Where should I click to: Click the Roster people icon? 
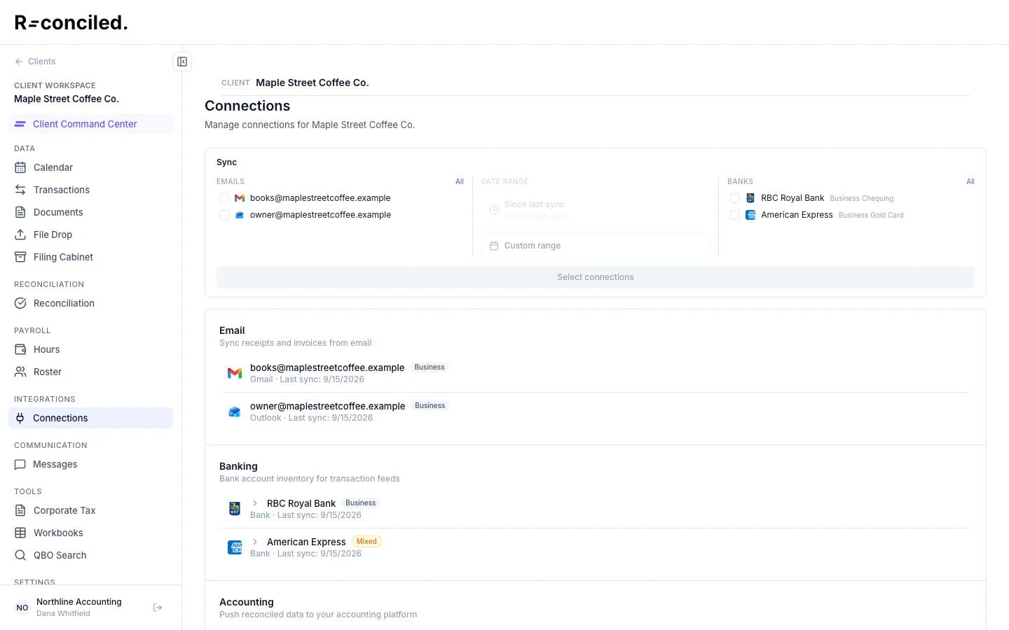(x=20, y=372)
